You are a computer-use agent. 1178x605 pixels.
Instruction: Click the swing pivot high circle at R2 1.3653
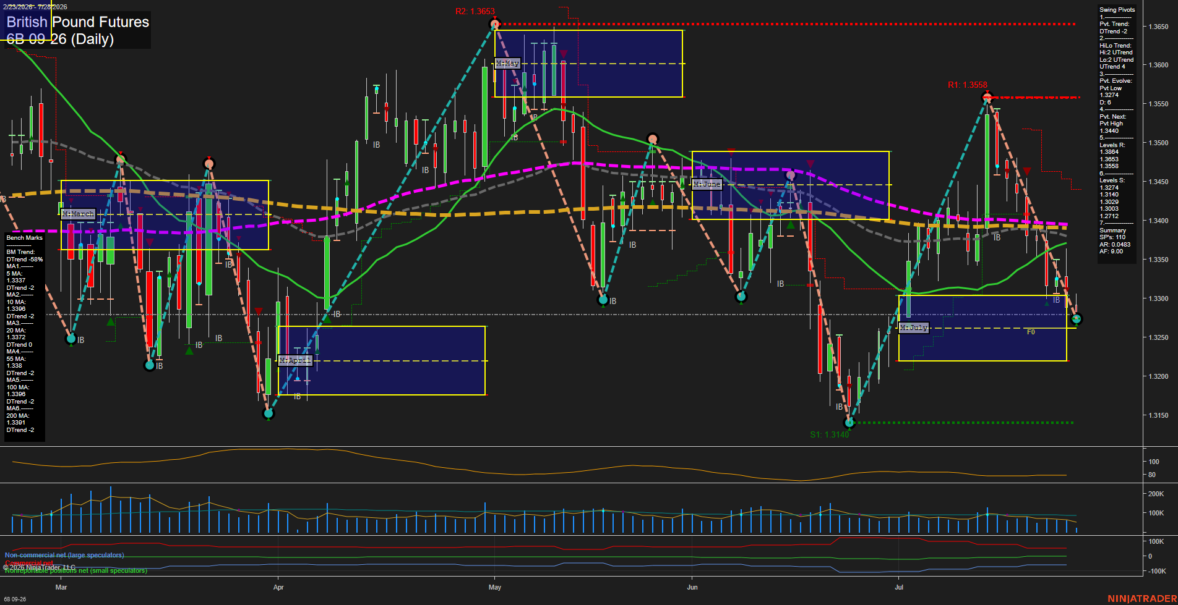pyautogui.click(x=494, y=24)
